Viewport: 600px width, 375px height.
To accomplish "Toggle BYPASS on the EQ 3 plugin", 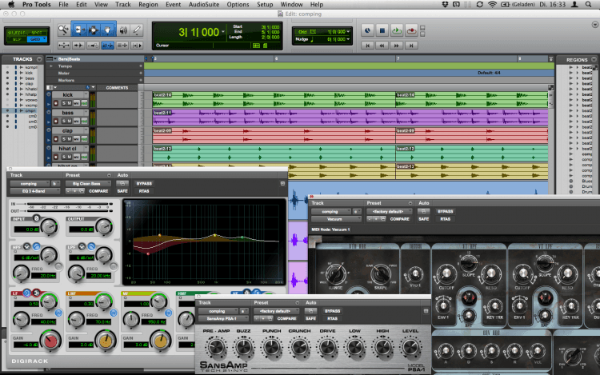I will (144, 184).
